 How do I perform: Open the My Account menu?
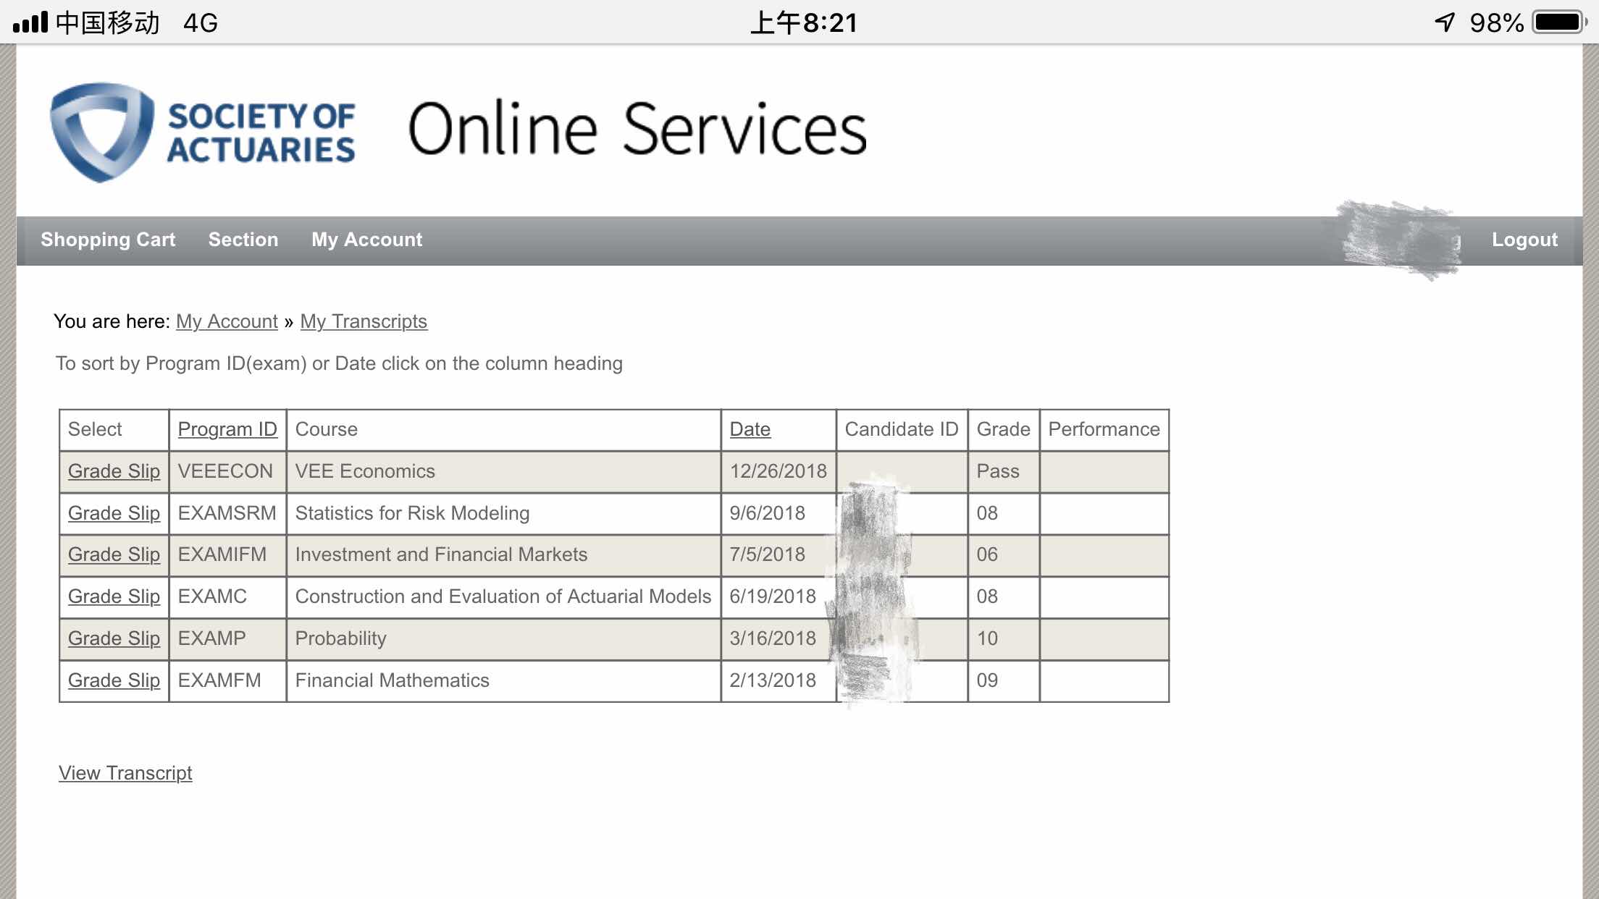(x=366, y=240)
